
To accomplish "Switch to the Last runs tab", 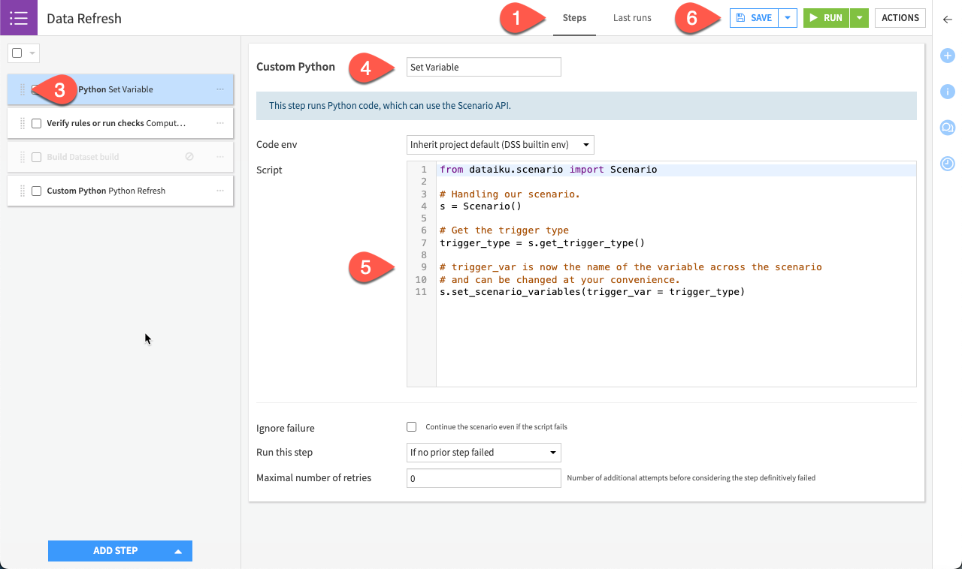I will point(631,17).
